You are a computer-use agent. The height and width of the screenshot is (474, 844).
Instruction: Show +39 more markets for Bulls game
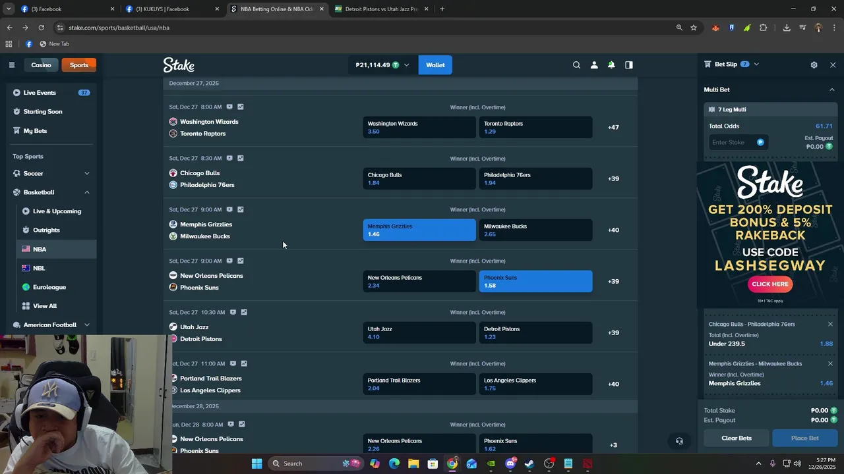[613, 178]
